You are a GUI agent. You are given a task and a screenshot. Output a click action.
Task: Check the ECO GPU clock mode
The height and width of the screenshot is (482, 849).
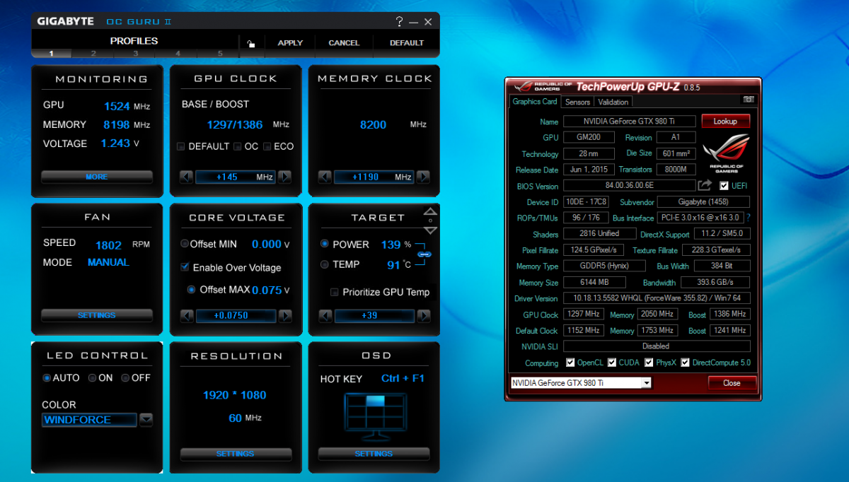coord(267,147)
